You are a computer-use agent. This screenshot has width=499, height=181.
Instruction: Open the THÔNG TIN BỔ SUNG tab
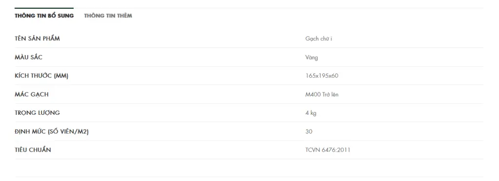pos(44,16)
